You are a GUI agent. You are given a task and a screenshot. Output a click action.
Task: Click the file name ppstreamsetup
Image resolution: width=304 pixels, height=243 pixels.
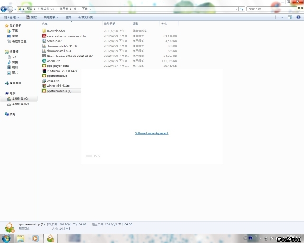pos(57,76)
